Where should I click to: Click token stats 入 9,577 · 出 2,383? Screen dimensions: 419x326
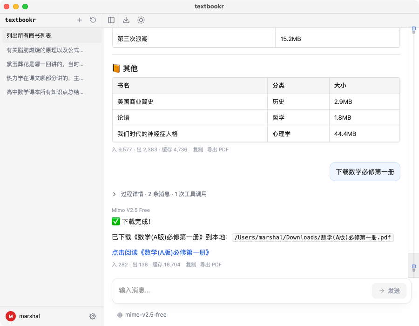[135, 149]
